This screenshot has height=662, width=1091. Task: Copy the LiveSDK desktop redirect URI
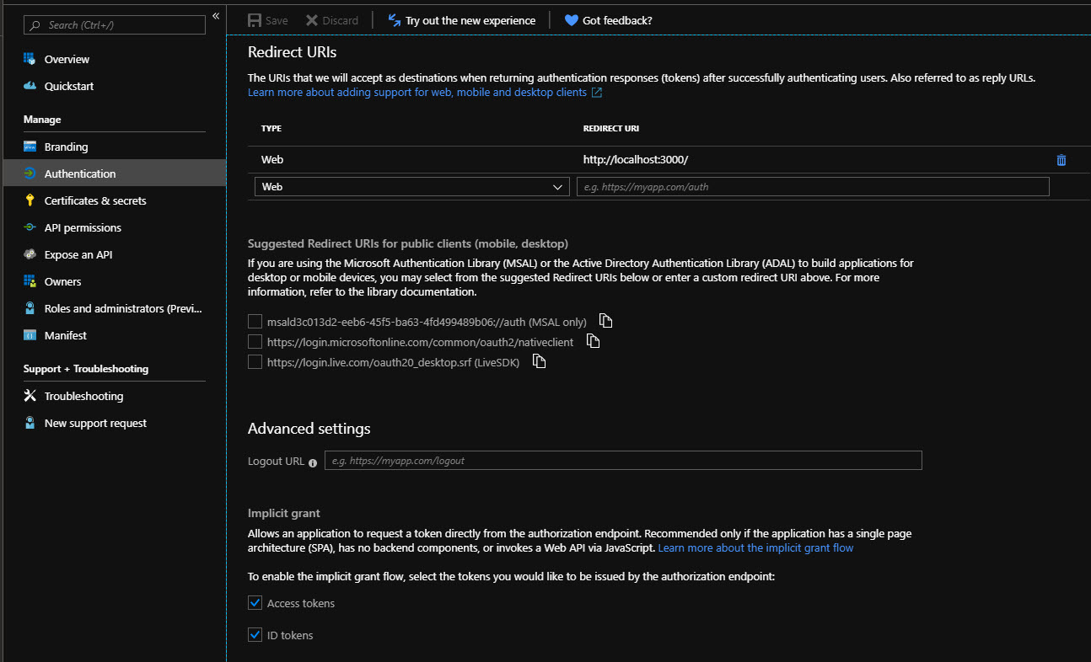540,362
